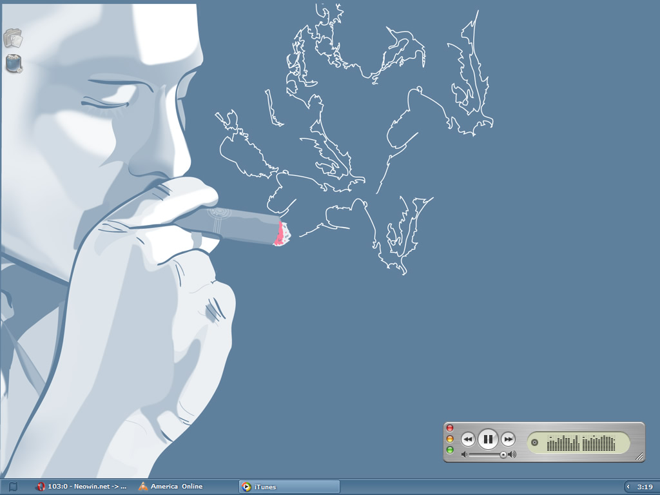Select the documents folder desktop icon
660x495 pixels.
(13, 38)
